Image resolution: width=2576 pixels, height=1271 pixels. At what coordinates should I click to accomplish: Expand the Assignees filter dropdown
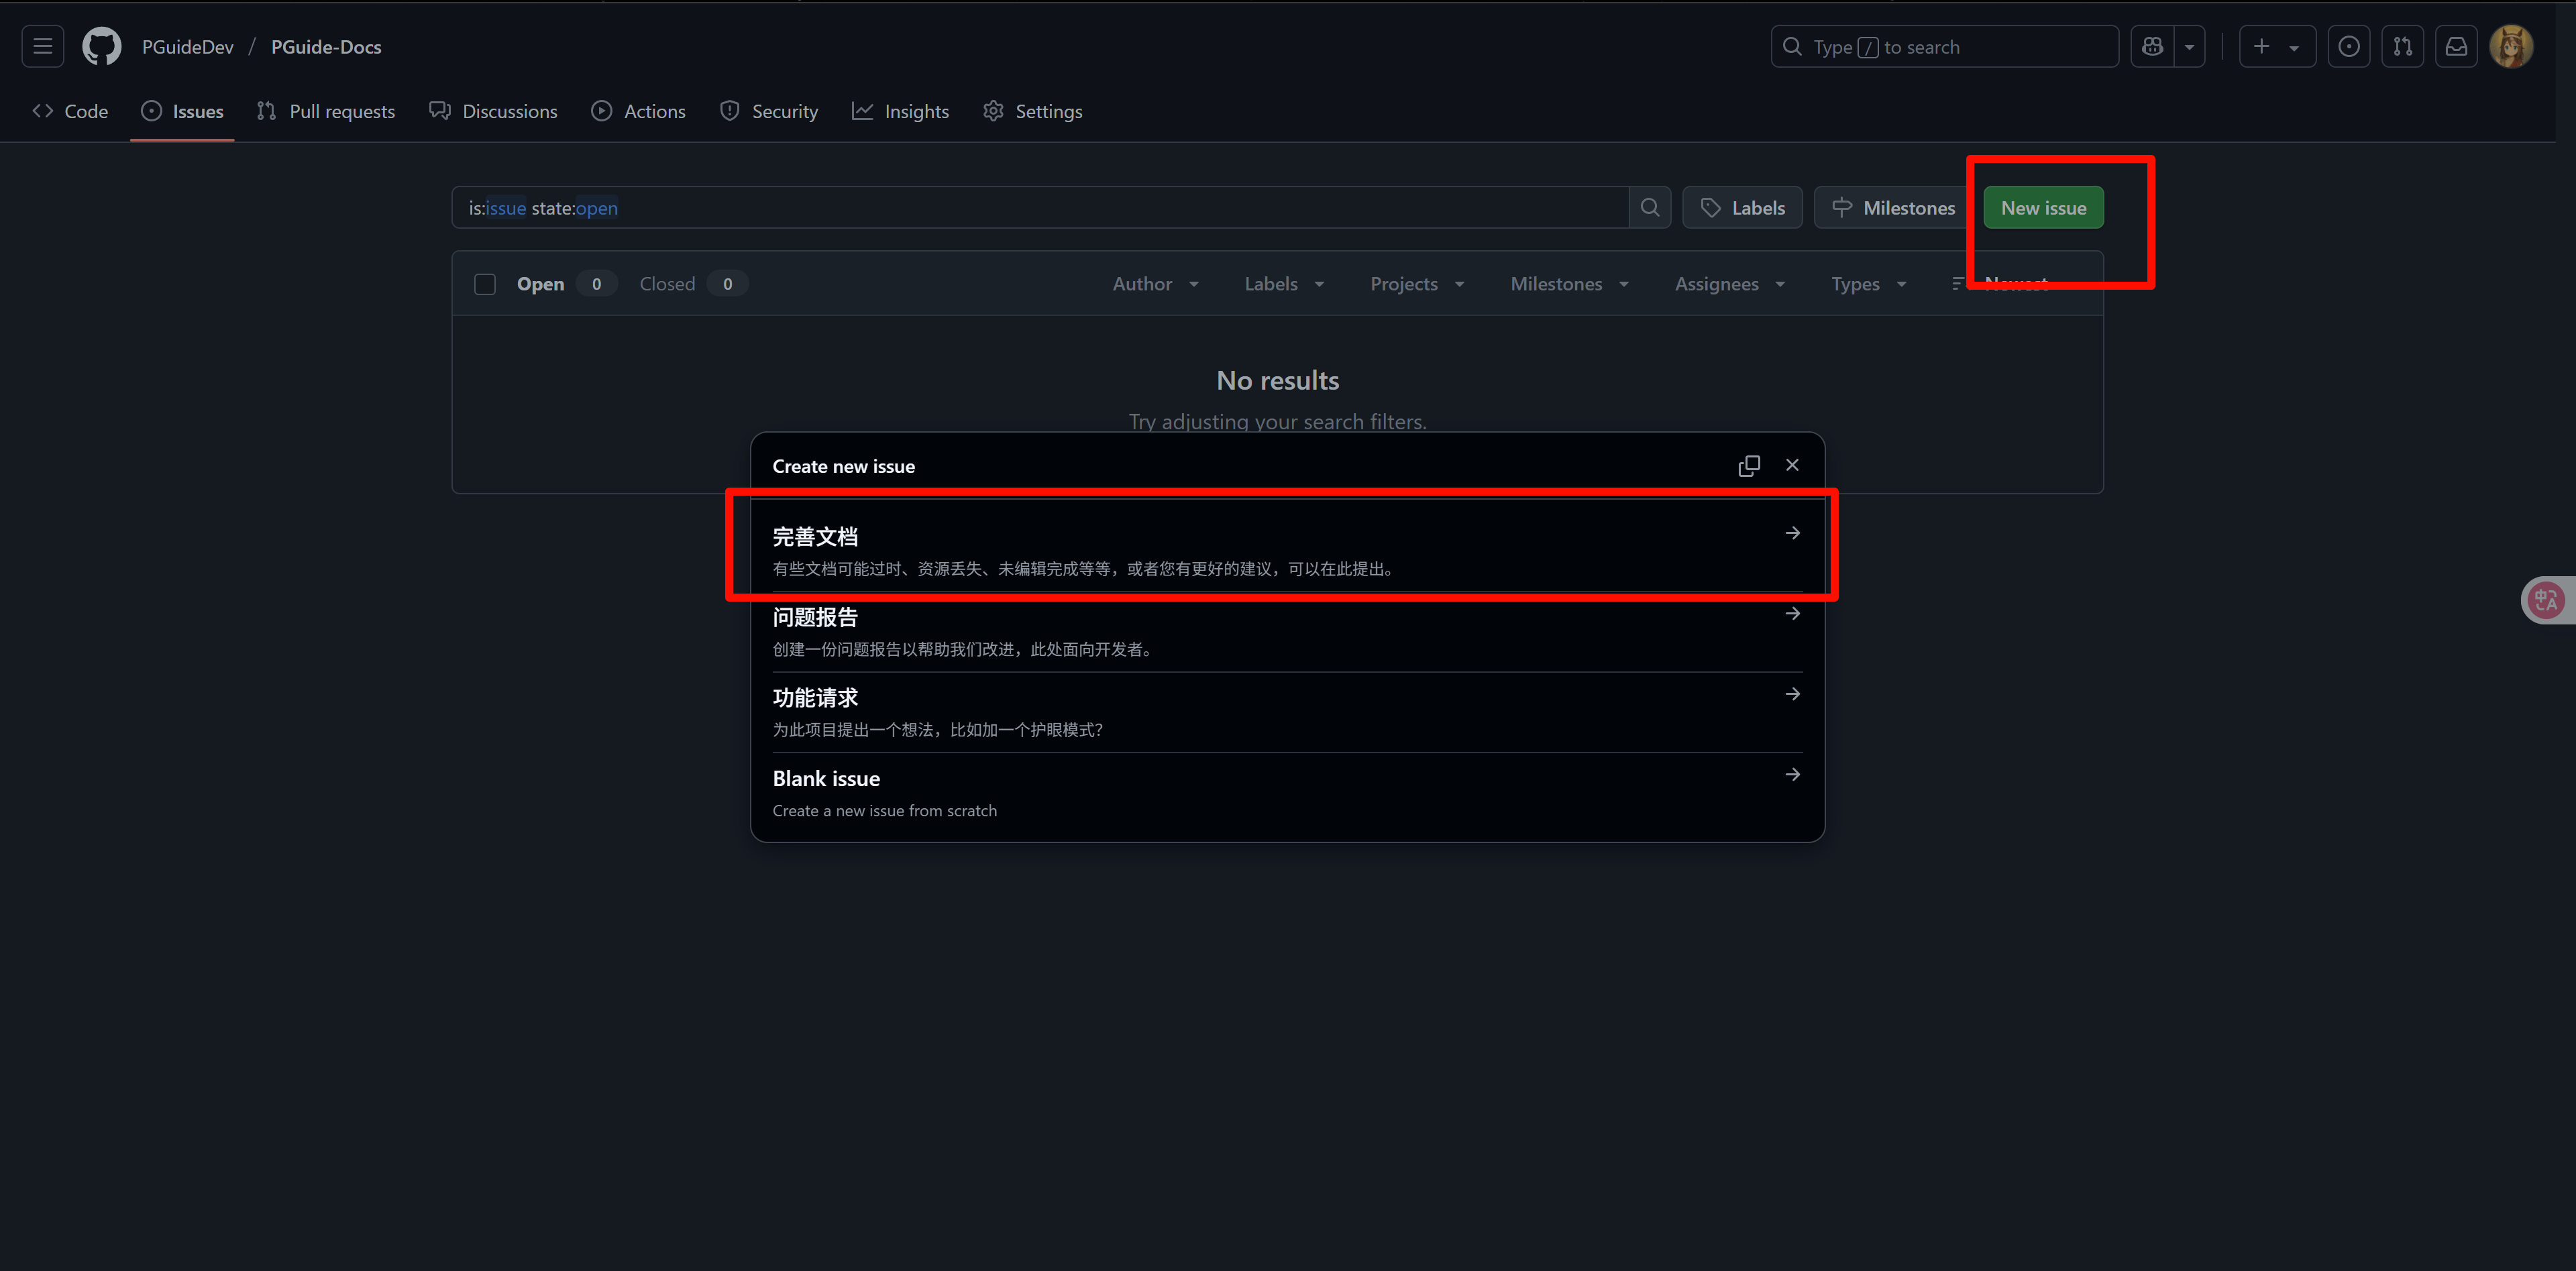point(1729,284)
